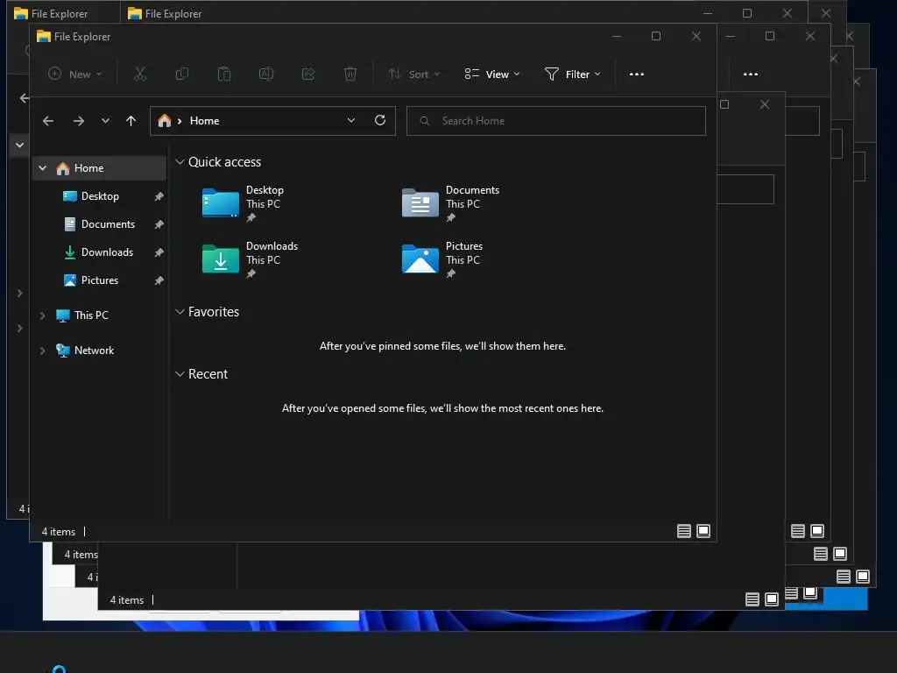
Task: Select the Pictures folder in Quick access
Action: click(442, 259)
